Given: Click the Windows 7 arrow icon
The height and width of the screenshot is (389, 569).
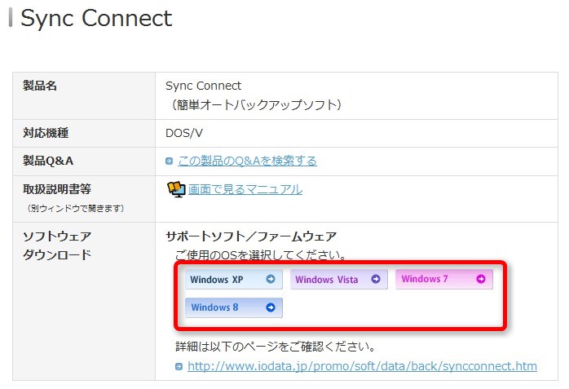Looking at the screenshot, I should 481,279.
